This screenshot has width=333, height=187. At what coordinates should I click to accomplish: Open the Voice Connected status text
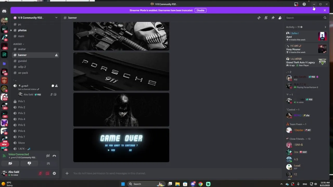pyautogui.click(x=18, y=154)
